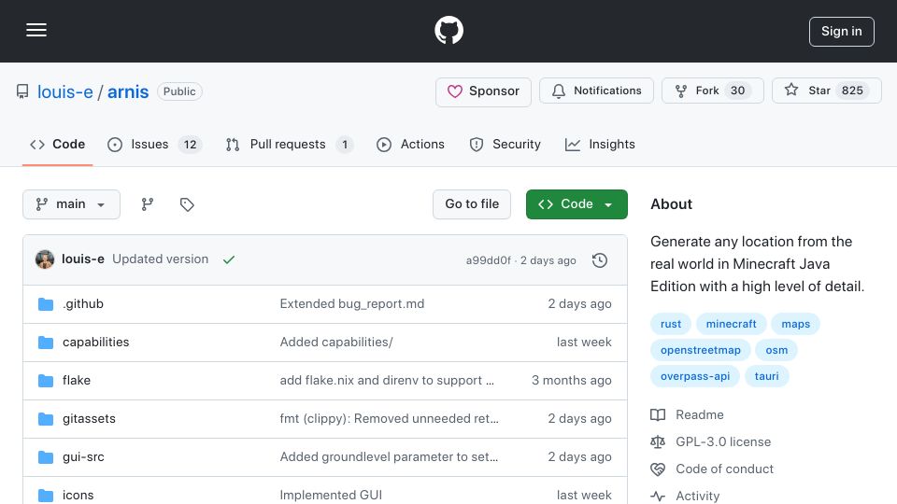Screen dimensions: 897x504
Task: Switch to the Issues tab
Action: click(154, 145)
